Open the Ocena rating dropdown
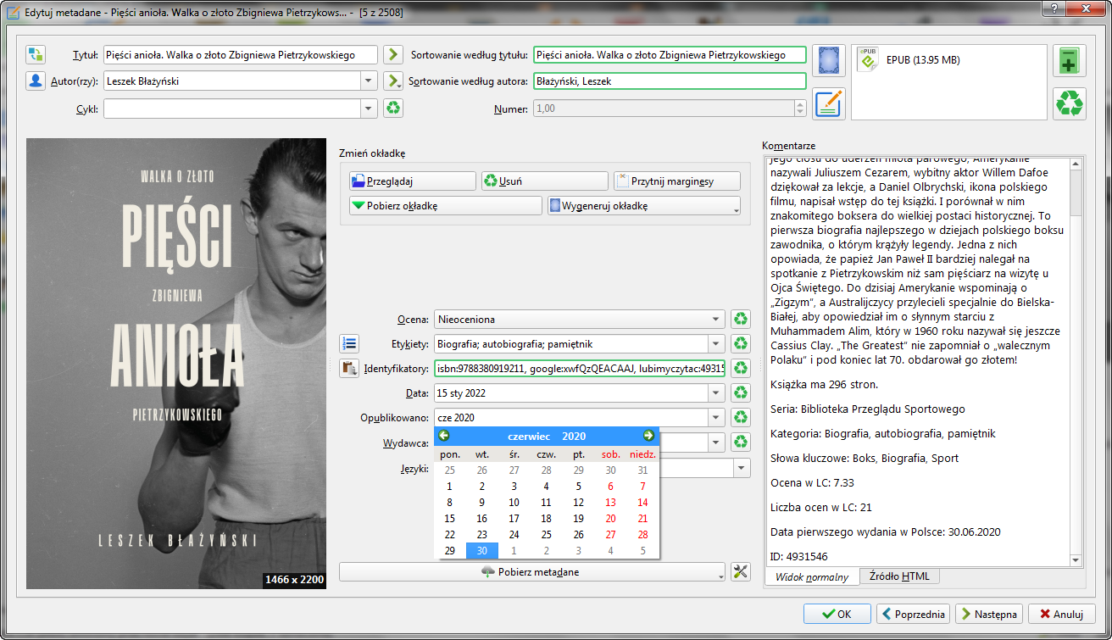1112x640 pixels. point(718,320)
